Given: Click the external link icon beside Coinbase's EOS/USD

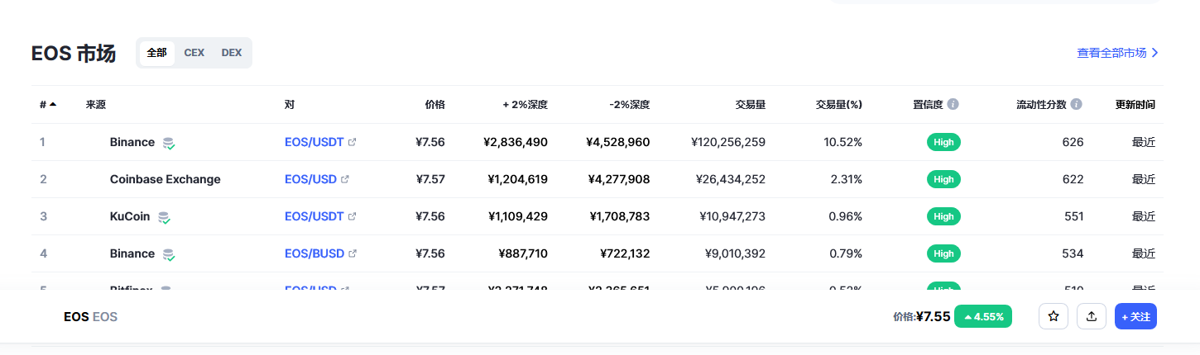Looking at the screenshot, I should 345,179.
